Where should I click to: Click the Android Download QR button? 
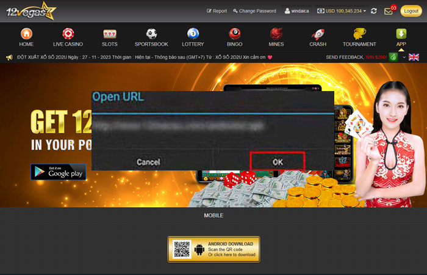213,249
